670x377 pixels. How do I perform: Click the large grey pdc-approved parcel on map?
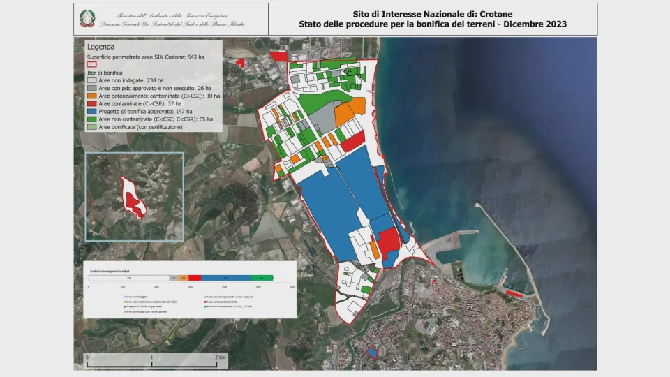tap(325, 117)
